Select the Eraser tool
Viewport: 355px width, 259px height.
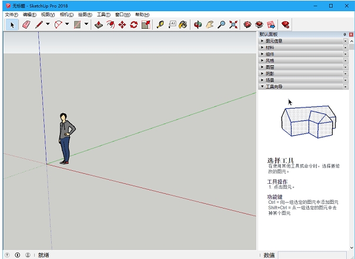pos(26,25)
